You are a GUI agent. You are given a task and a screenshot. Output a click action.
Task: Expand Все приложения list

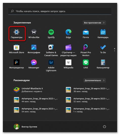pos(94,23)
